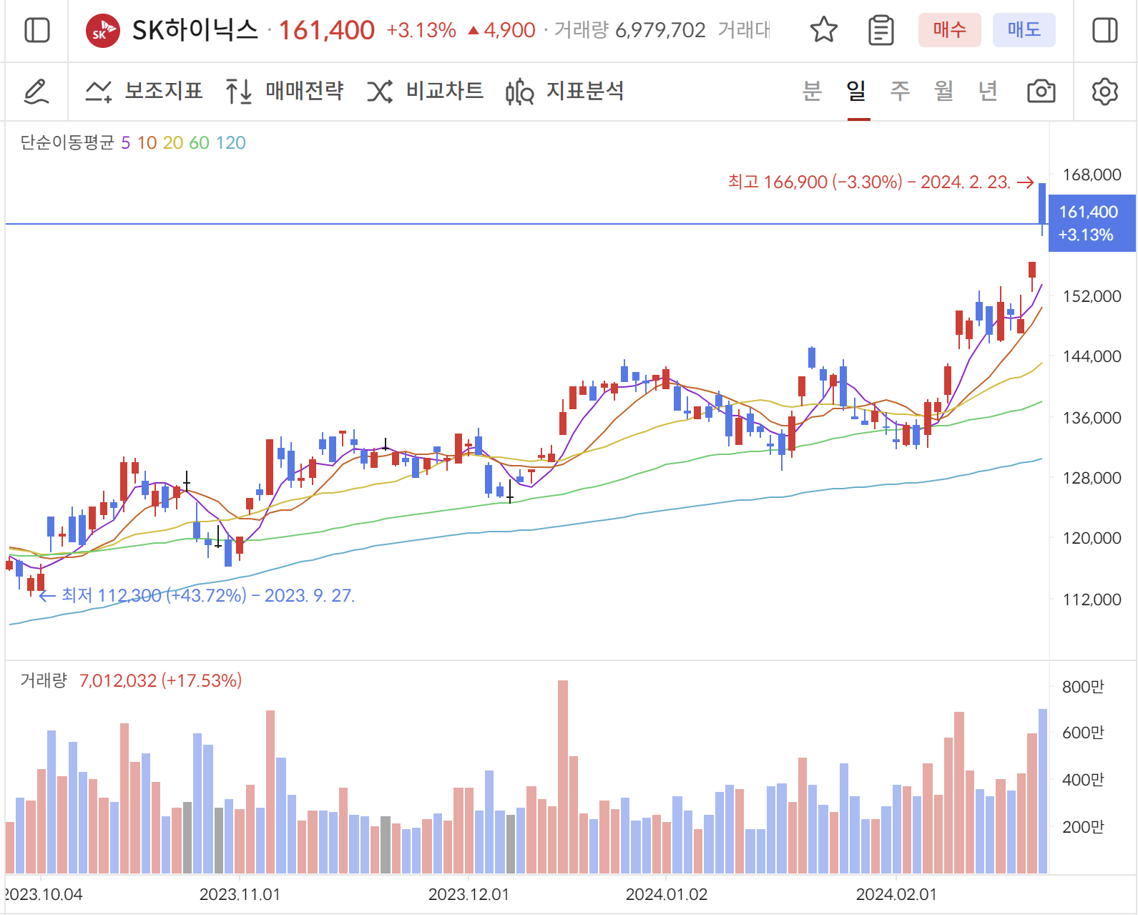Click the 144,000 price axis label
This screenshot has width=1138, height=915.
point(1092,356)
